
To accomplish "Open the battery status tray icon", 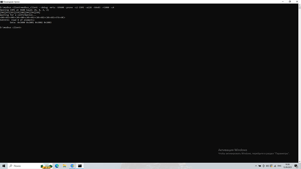I will point(260,166).
